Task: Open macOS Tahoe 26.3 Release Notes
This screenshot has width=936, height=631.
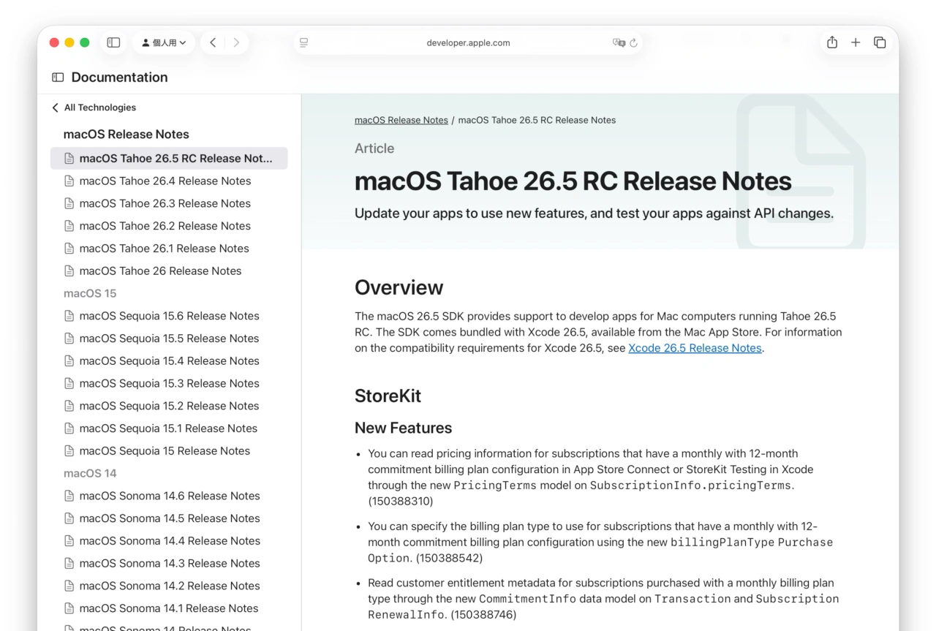Action: [x=165, y=203]
